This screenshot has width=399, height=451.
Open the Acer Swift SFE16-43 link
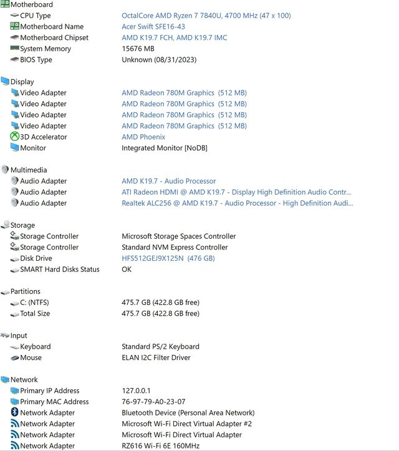(x=153, y=27)
